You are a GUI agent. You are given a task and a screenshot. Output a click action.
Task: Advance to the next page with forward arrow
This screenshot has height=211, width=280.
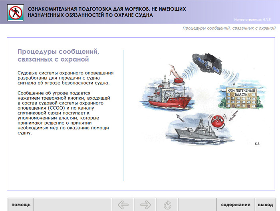coord(145,205)
